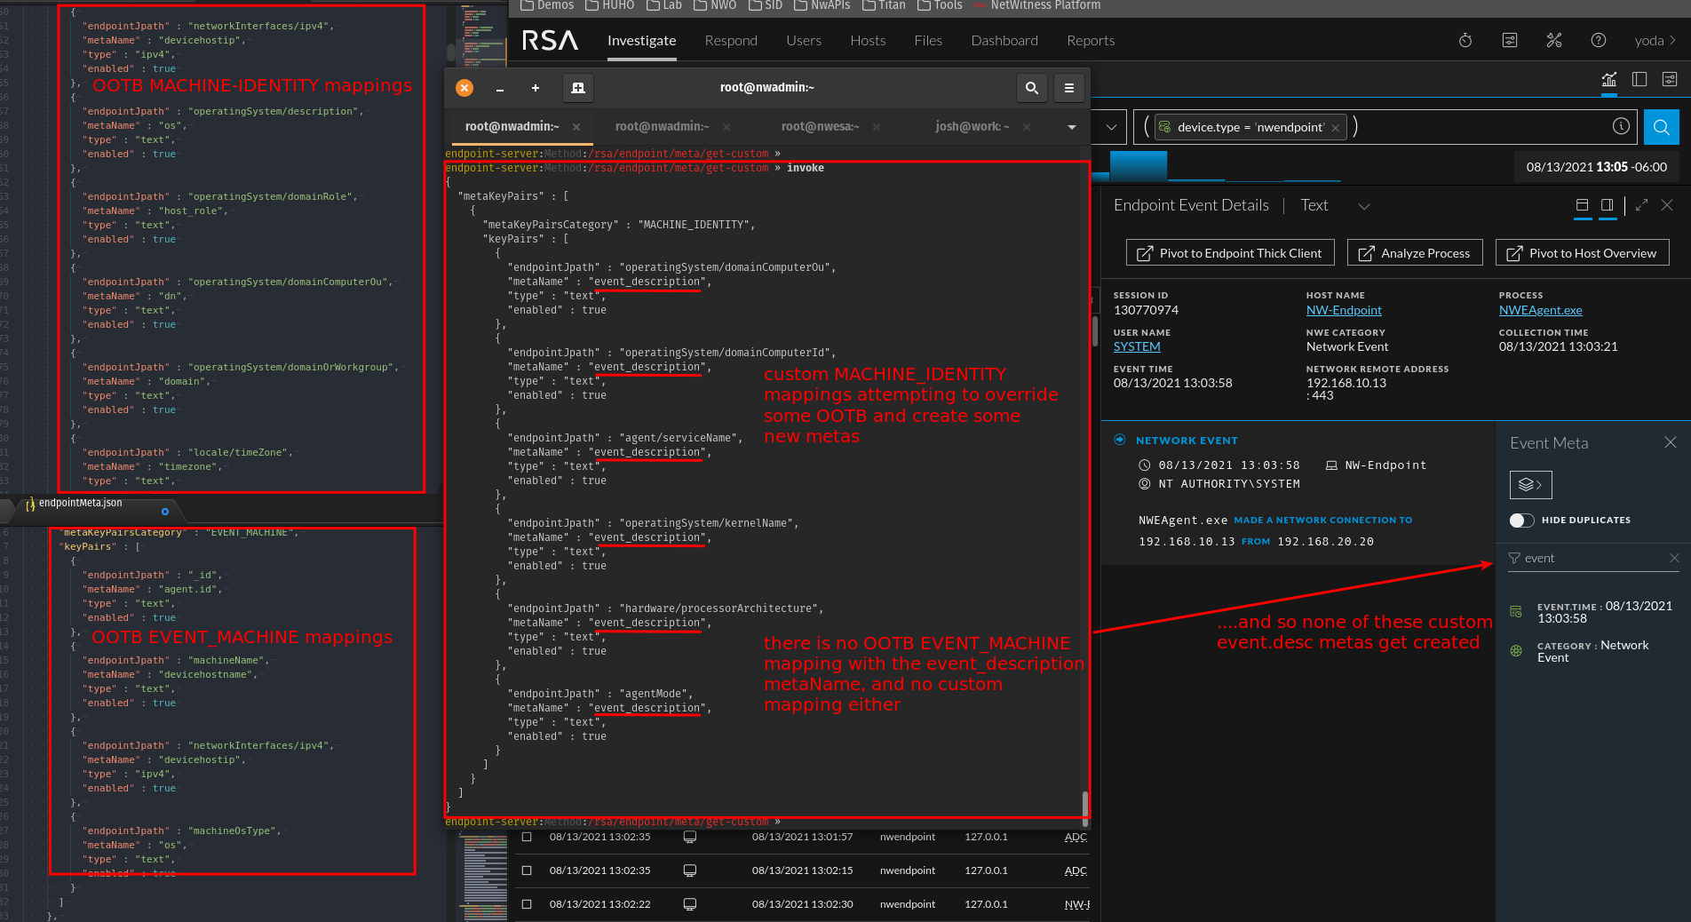Click the query info circle icon

(x=1621, y=126)
